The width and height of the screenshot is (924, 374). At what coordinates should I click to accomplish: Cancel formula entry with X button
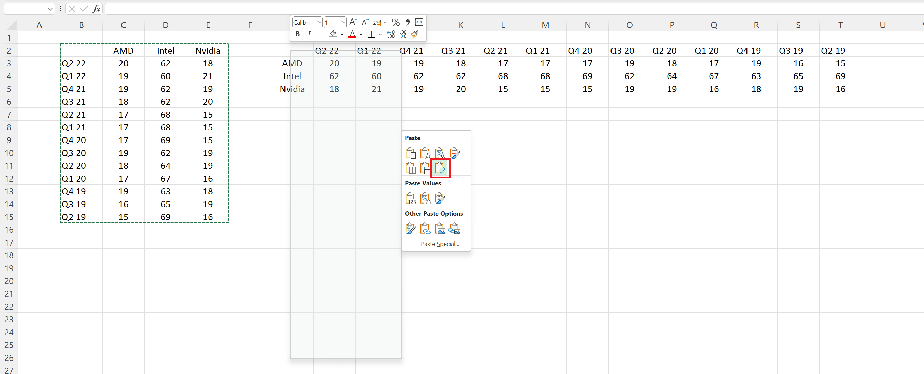pos(72,9)
